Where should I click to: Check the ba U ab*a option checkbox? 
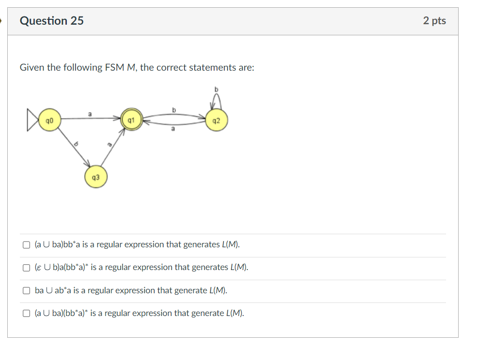point(26,290)
